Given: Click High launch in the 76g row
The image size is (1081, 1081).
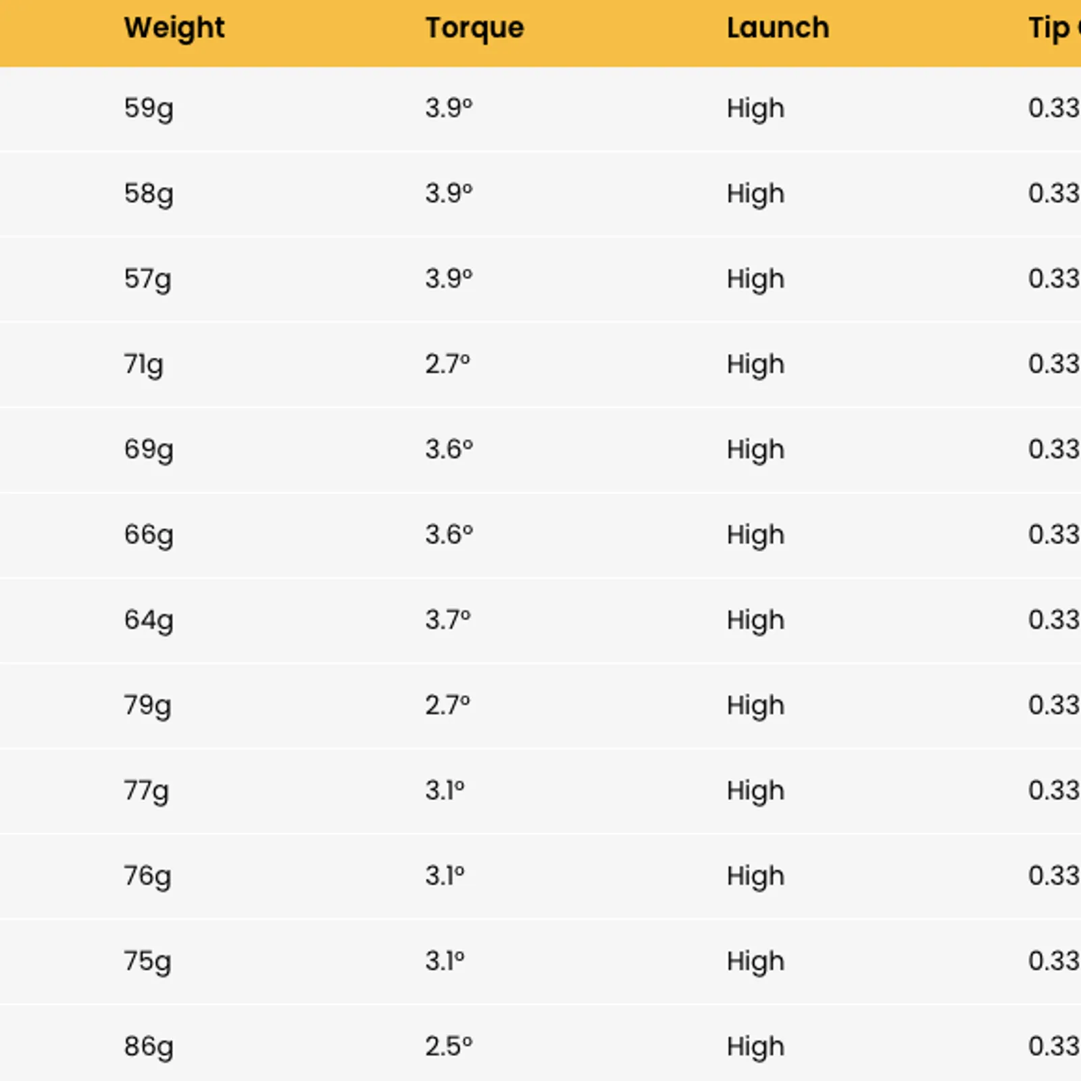Looking at the screenshot, I should coord(755,876).
